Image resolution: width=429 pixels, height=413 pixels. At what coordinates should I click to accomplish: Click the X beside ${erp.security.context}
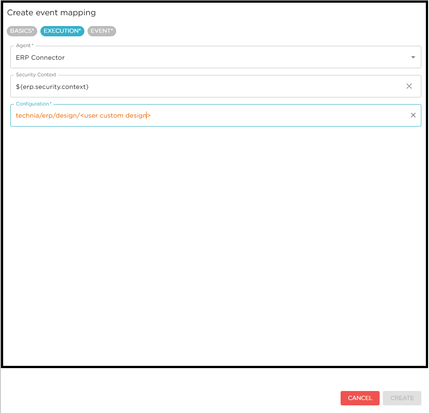click(x=409, y=86)
